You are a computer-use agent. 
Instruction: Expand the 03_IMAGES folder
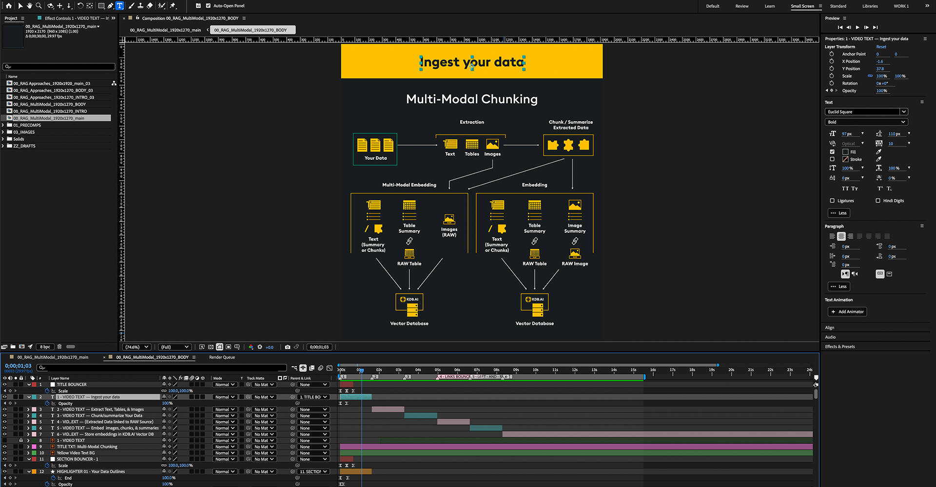click(3, 132)
